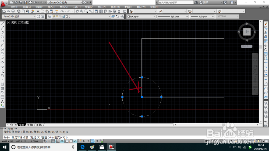
Task: Open Microsoft Edge from the taskbar
Action: pyautogui.click(x=83, y=147)
